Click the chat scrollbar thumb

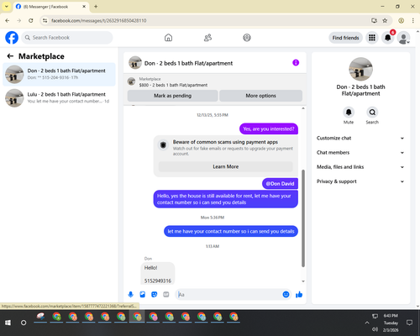pos(303,218)
